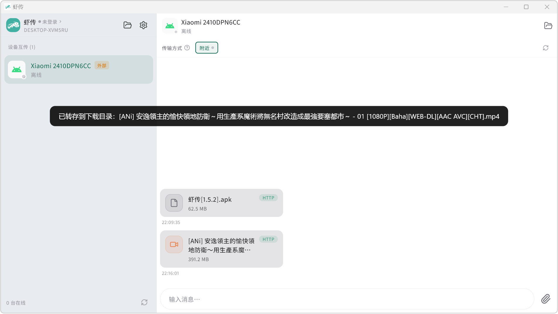
Task: Select Xiaomi 2410DPN6CC in device list
Action: click(x=79, y=70)
